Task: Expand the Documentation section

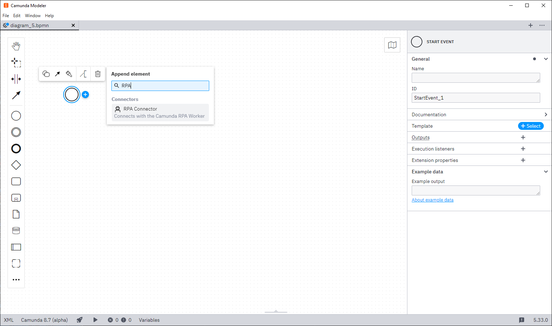Action: (546, 114)
